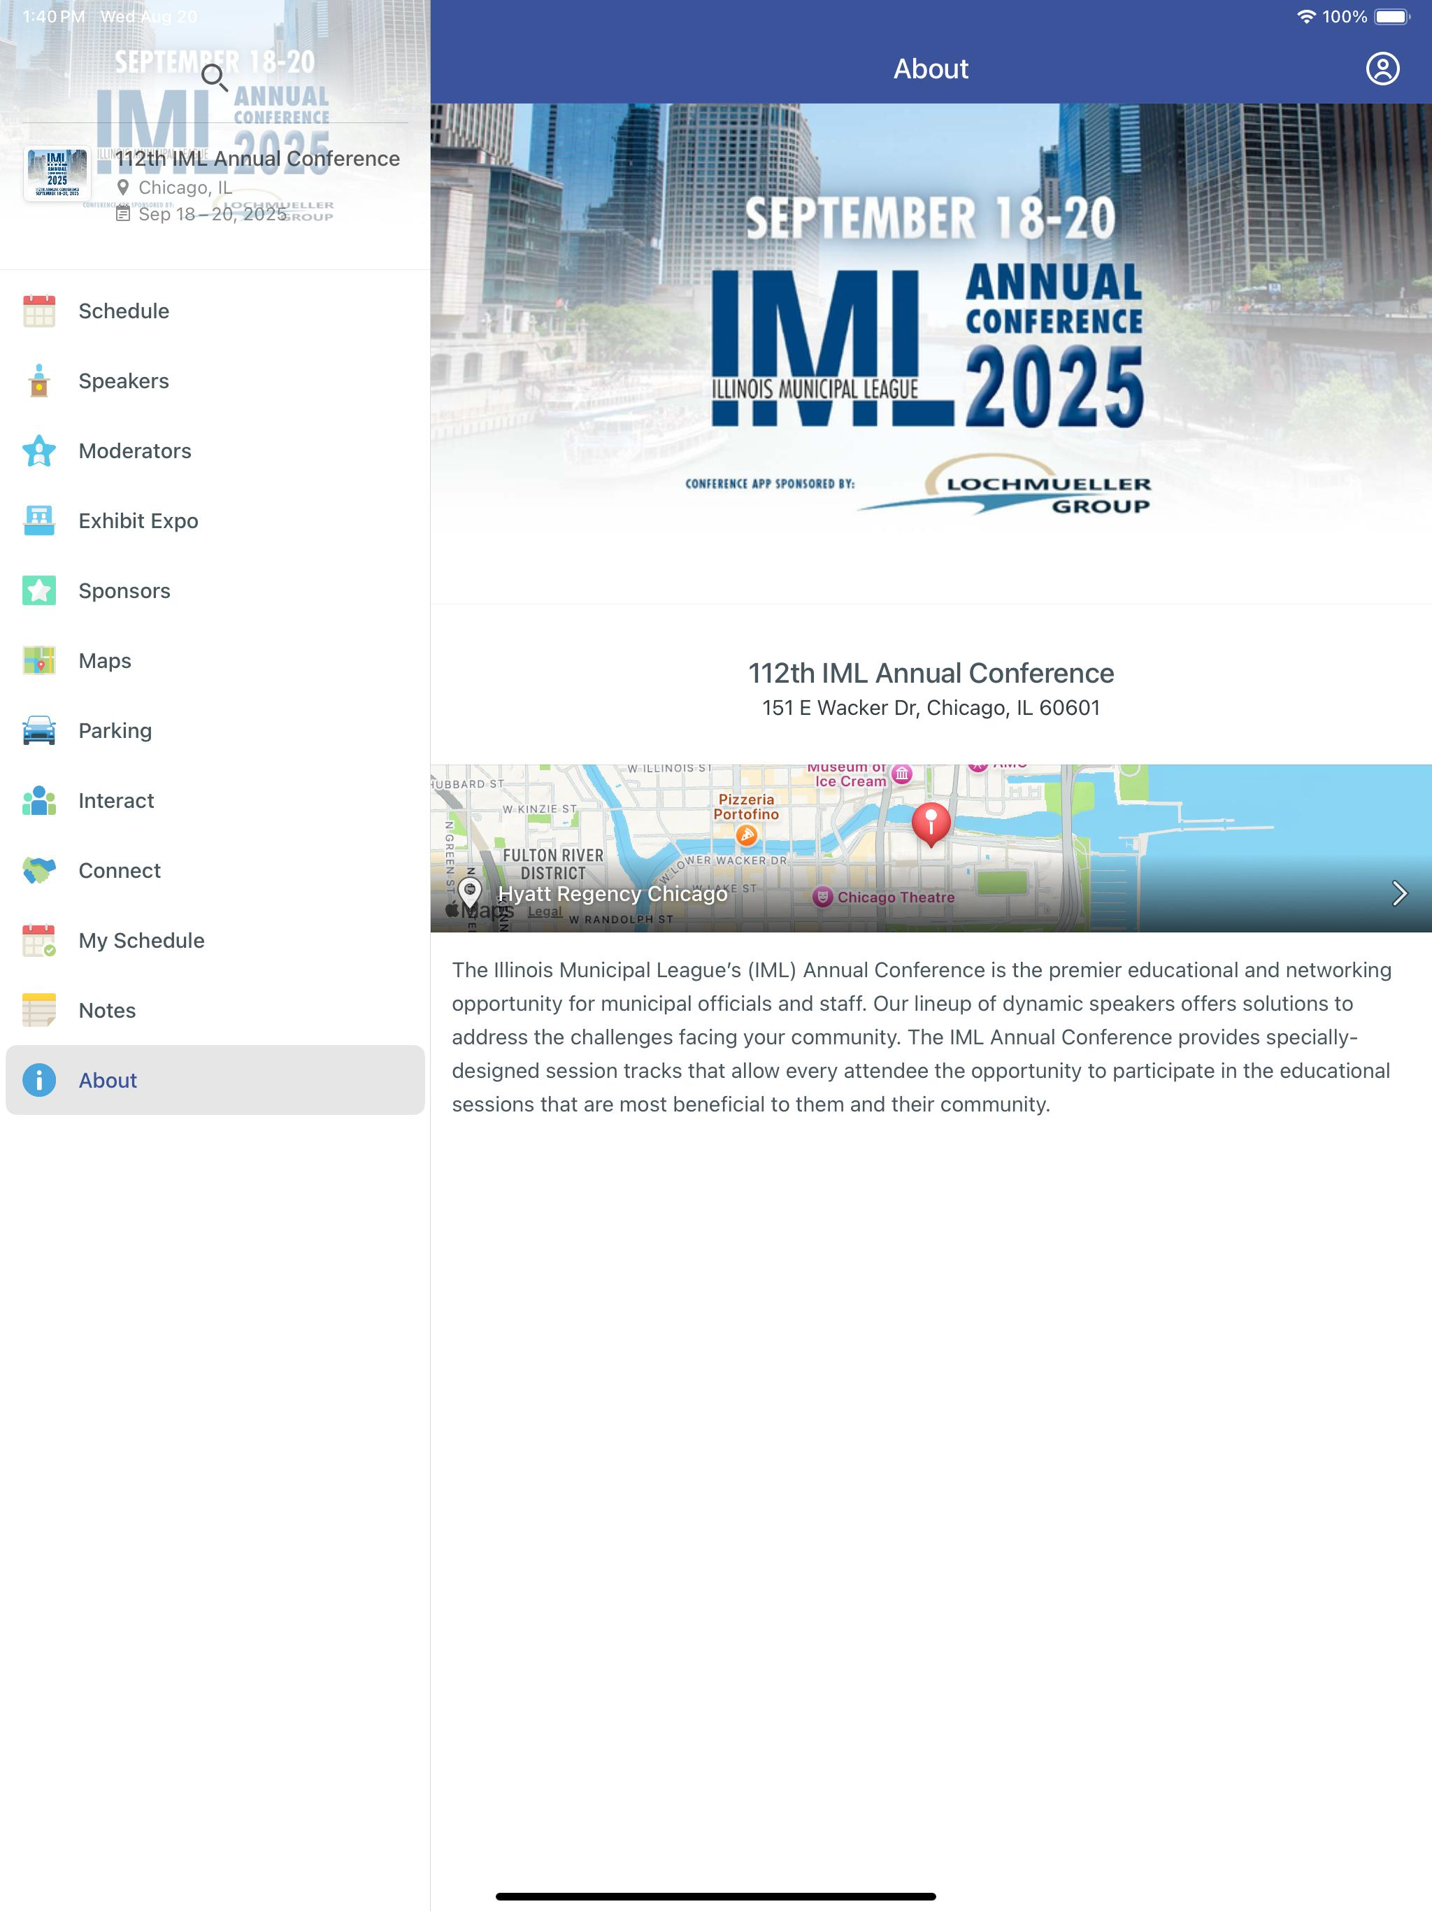1432x1911 pixels.
Task: Click the Legal link on map
Action: (544, 911)
